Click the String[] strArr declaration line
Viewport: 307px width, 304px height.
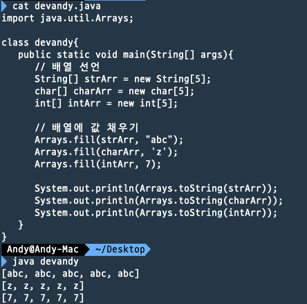pyautogui.click(x=123, y=79)
